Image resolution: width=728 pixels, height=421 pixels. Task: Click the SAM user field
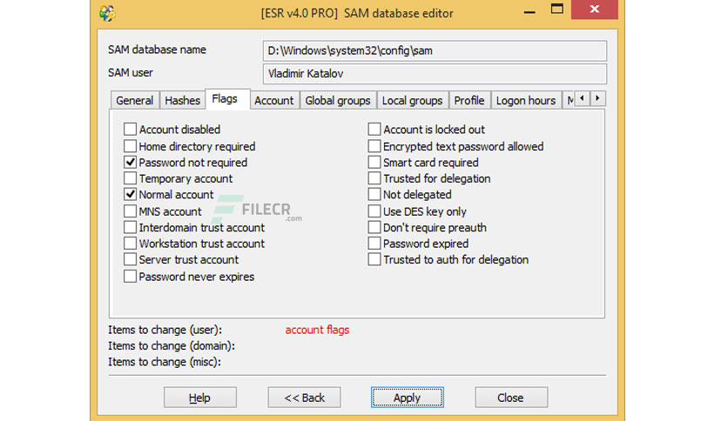(x=435, y=74)
